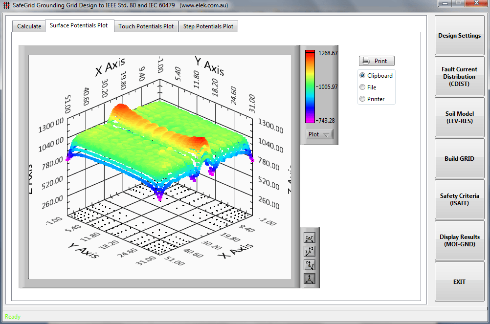Click the printer icon on Print button

point(366,61)
